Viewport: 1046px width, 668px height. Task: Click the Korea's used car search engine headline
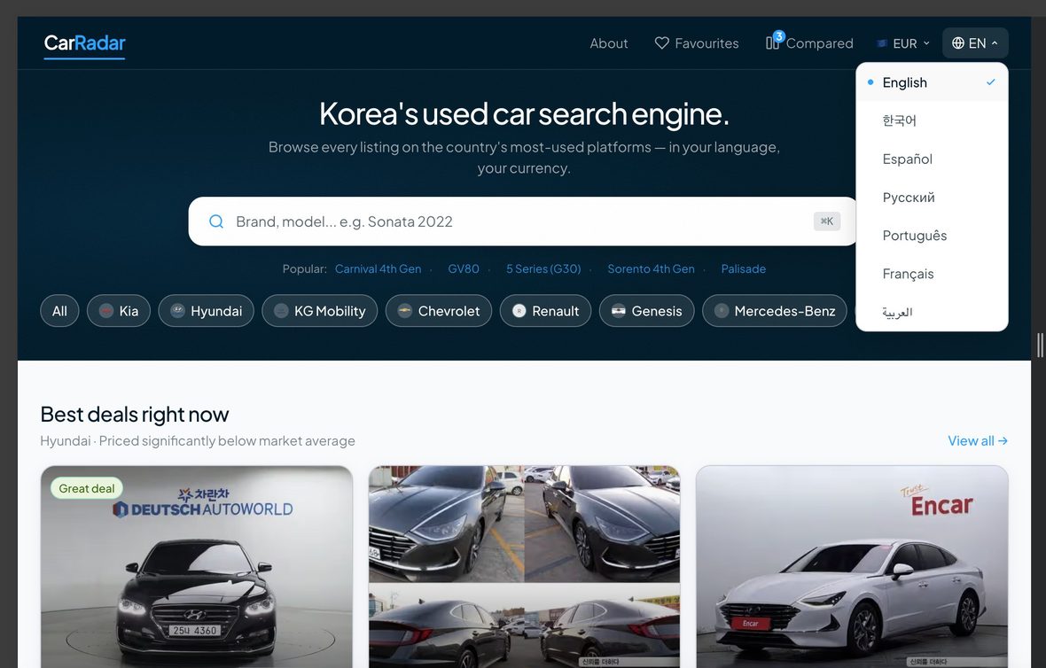tap(524, 114)
